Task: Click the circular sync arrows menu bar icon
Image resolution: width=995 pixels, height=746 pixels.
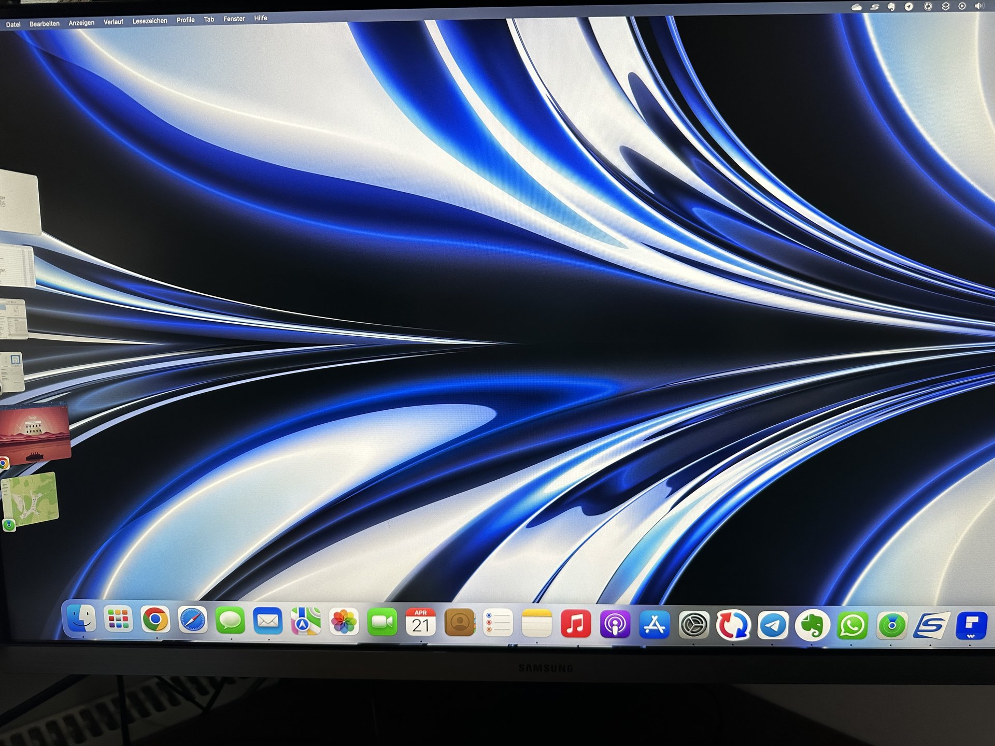Action: pyautogui.click(x=928, y=7)
